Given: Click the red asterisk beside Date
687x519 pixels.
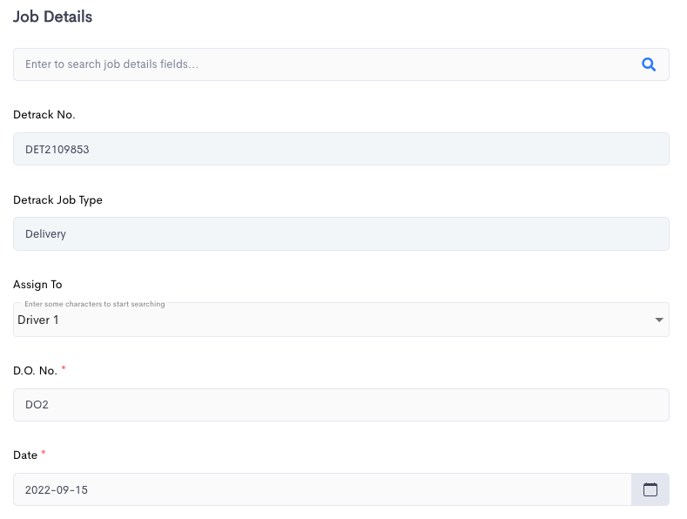Looking at the screenshot, I should (x=44, y=454).
